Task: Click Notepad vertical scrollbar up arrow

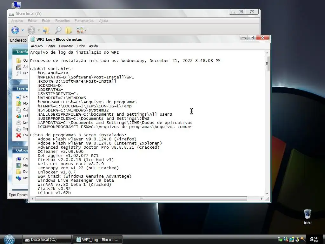Action: [x=267, y=53]
